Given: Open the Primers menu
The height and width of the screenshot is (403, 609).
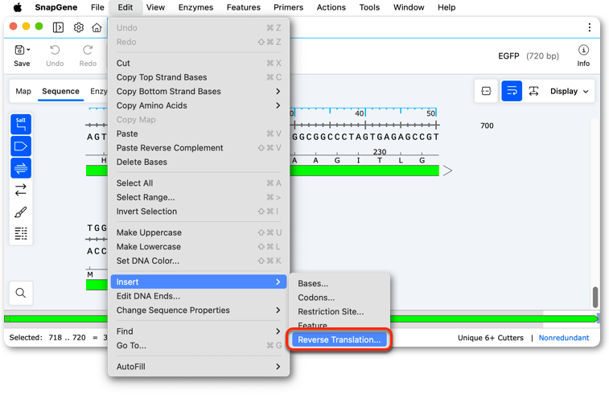Looking at the screenshot, I should click(288, 7).
